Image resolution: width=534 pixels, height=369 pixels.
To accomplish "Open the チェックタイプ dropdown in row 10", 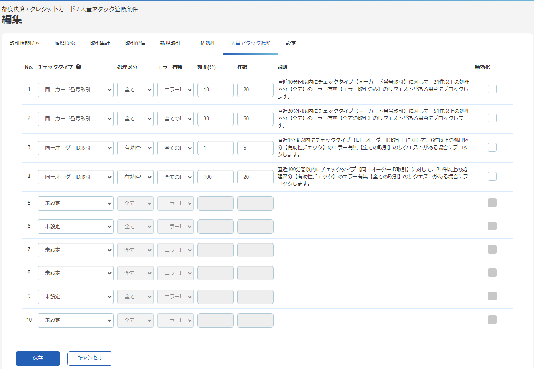I will 75,320.
